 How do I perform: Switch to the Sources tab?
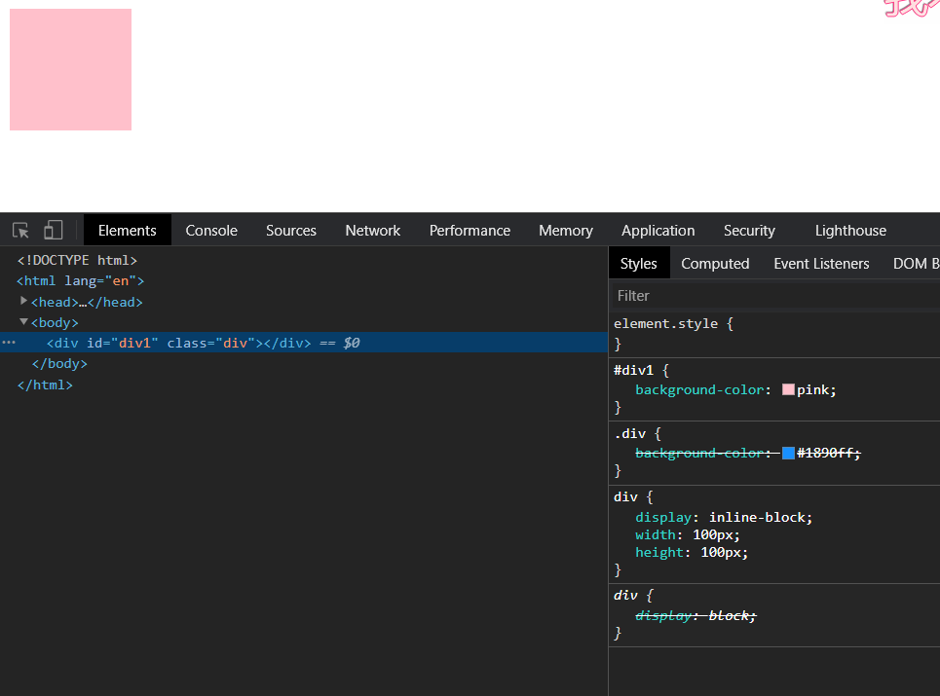291,231
